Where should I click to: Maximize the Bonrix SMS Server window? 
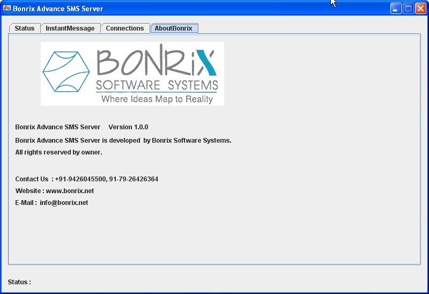[408, 9]
